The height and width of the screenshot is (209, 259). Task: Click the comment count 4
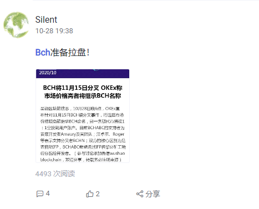48,193
